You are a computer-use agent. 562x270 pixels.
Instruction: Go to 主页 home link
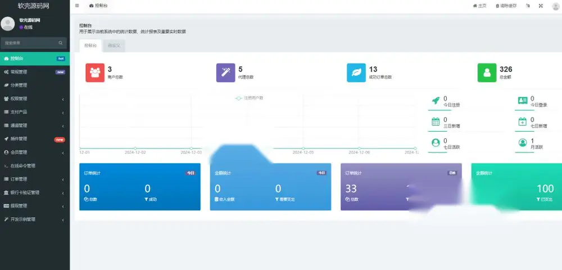pyautogui.click(x=479, y=6)
